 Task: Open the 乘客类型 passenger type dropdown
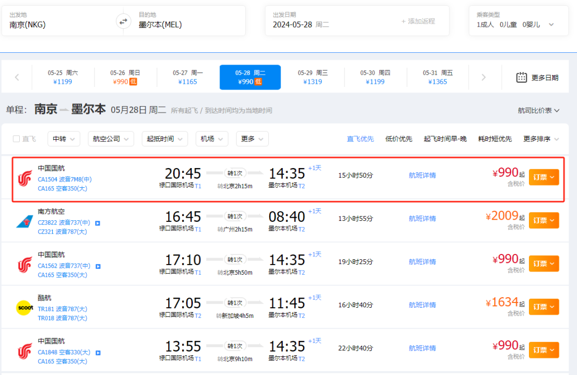point(518,21)
